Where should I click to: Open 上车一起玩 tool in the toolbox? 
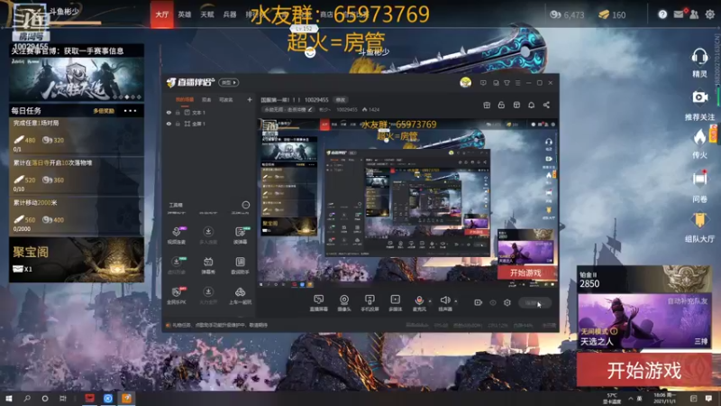click(240, 296)
